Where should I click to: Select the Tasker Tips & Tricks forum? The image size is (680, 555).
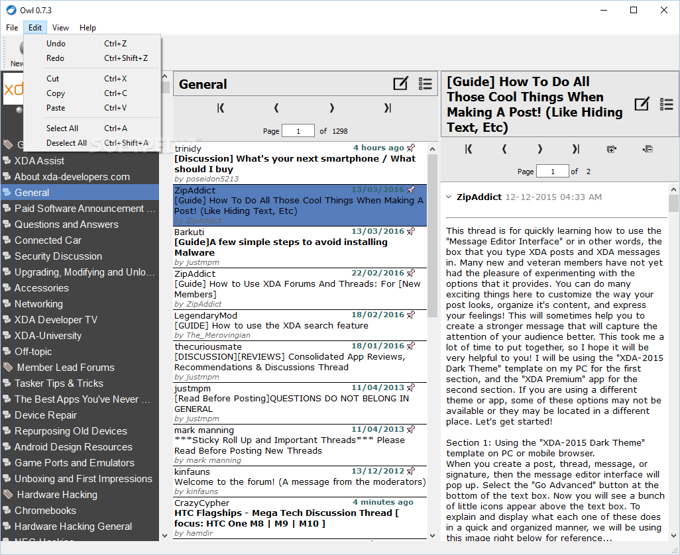point(80,383)
